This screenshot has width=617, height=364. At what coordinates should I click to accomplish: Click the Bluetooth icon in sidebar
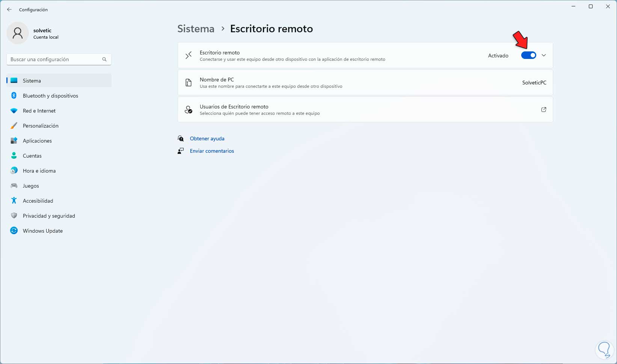[x=14, y=96]
